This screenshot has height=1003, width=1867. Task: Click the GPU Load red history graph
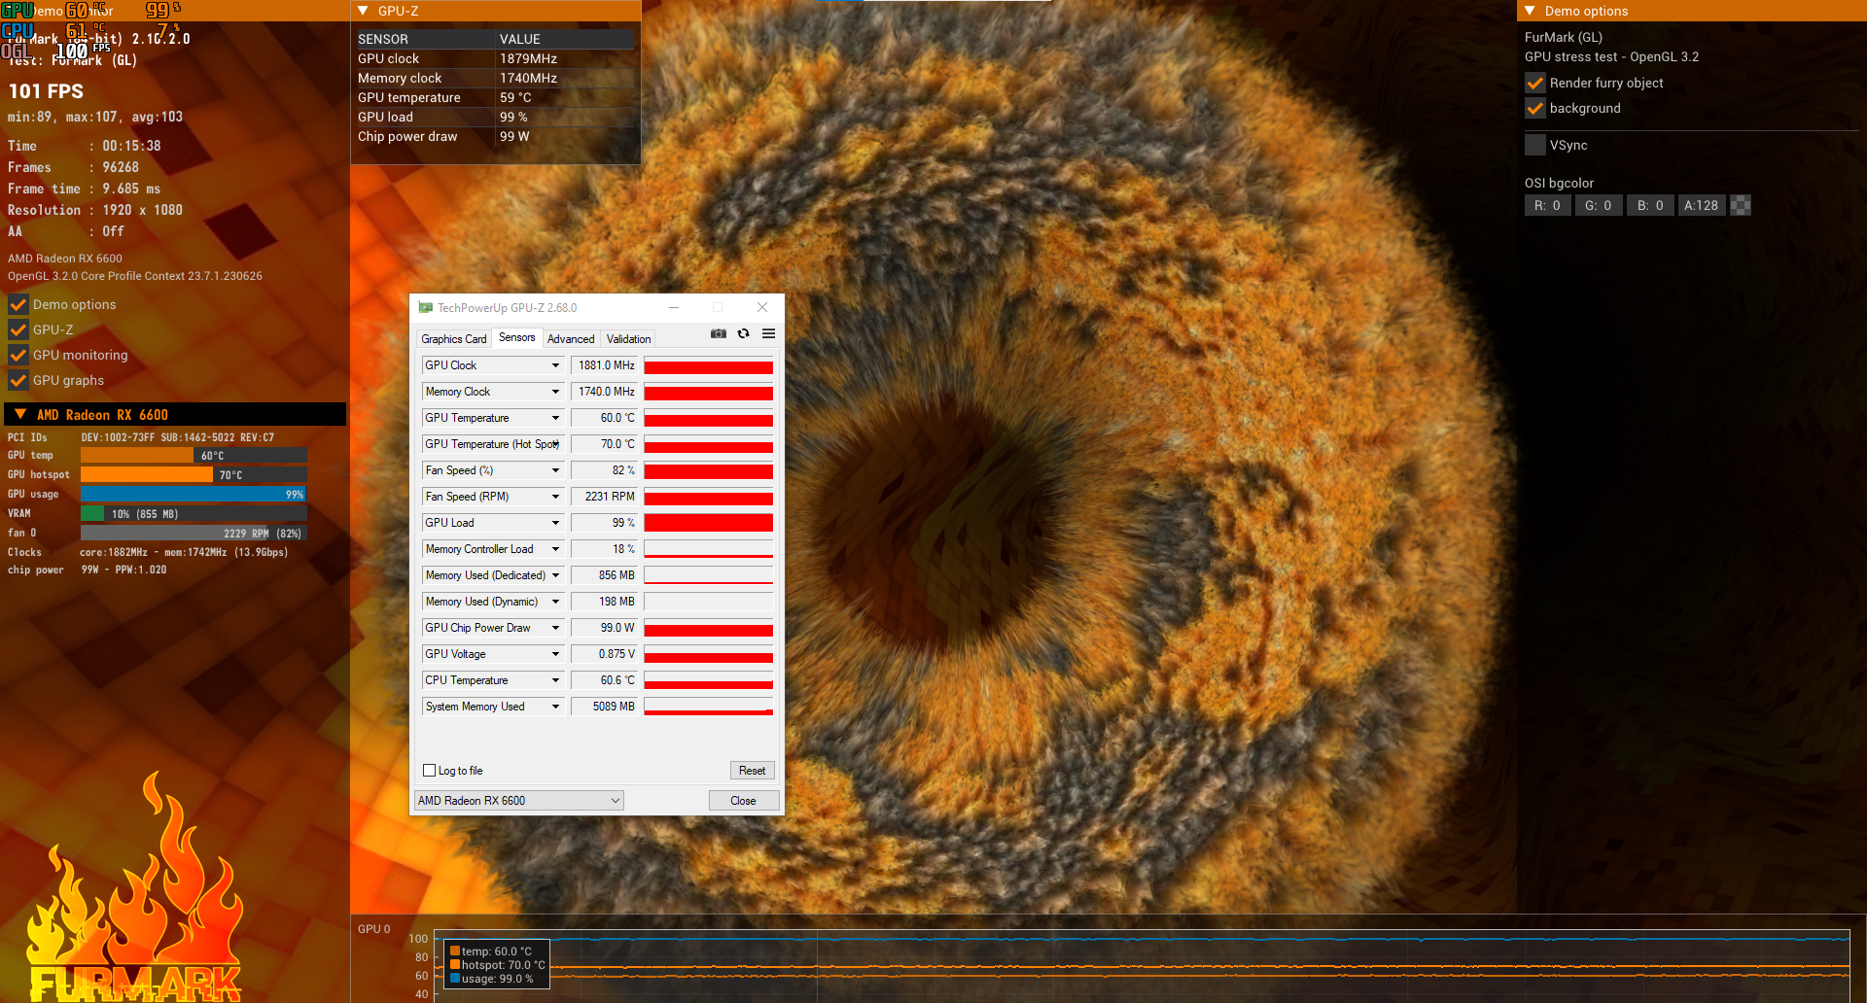709,523
